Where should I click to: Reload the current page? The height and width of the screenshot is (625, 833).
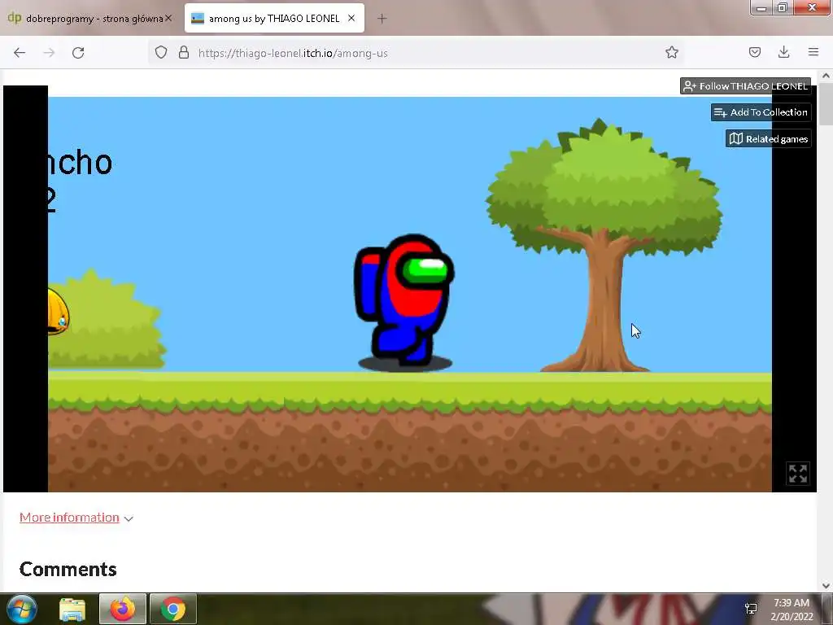click(78, 53)
